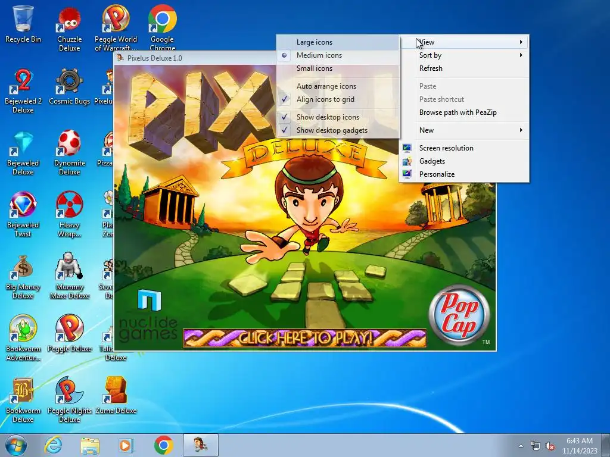Select the Heavy Weapon desktop shortcut
Image resolution: width=610 pixels, height=457 pixels.
click(x=69, y=214)
